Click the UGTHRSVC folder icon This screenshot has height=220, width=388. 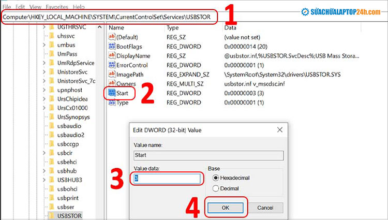52,27
